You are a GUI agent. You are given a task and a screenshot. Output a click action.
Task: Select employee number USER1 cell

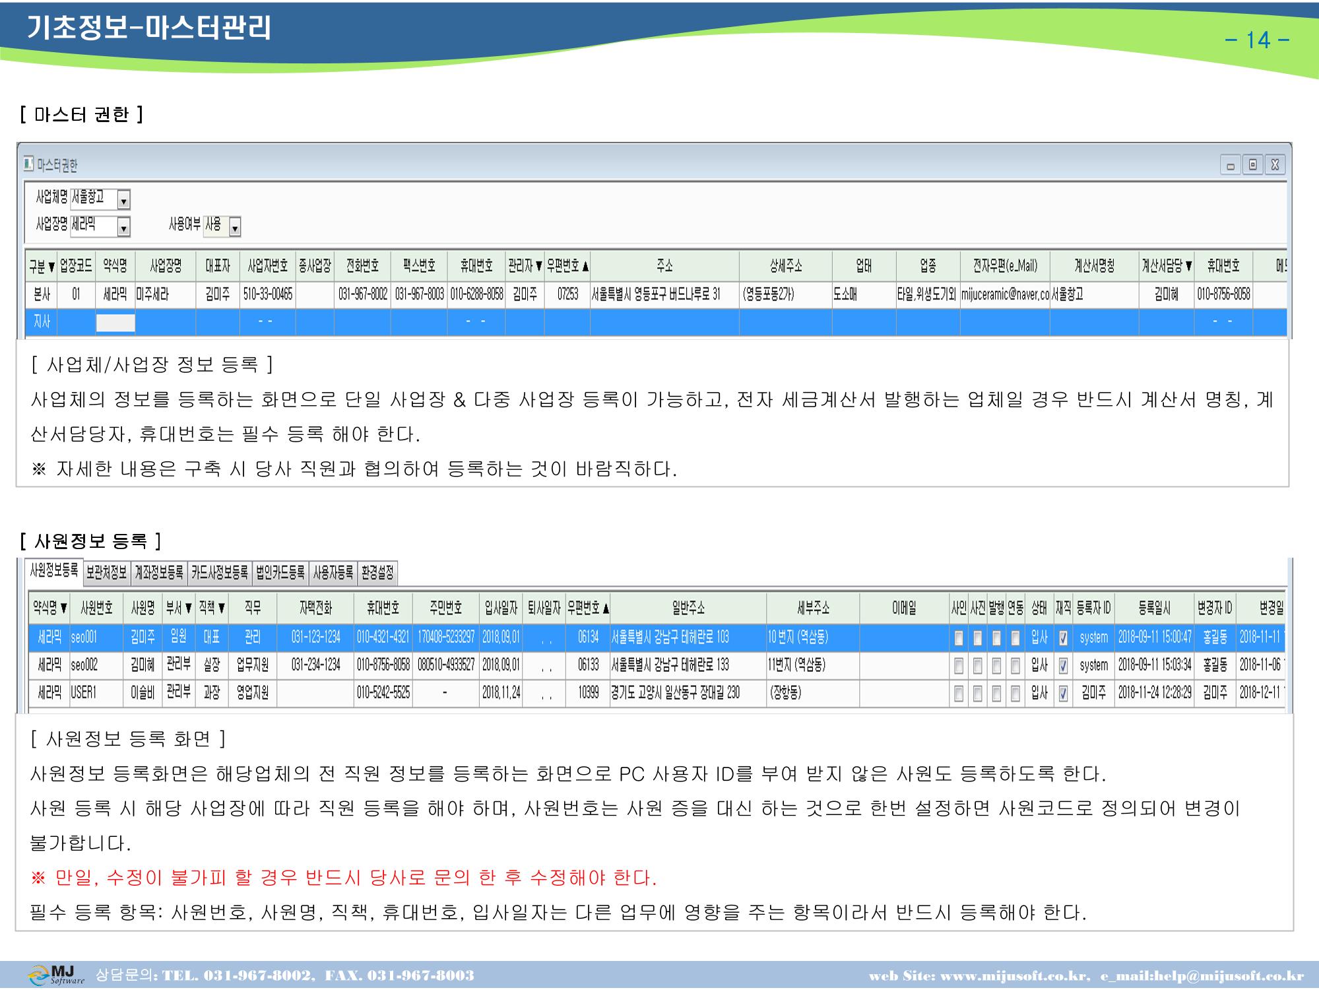click(96, 694)
